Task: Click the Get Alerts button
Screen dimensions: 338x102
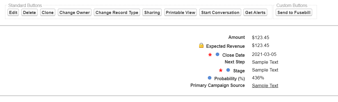Action: 255,13
